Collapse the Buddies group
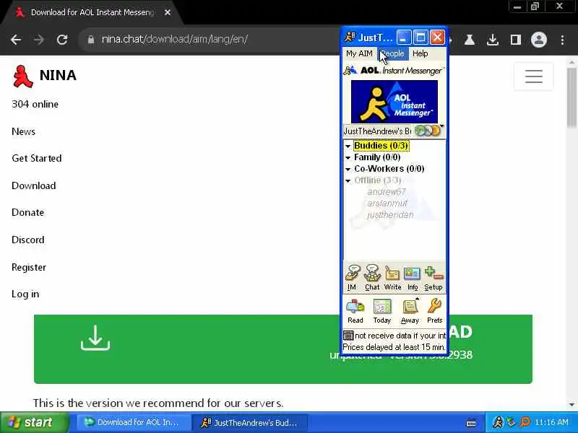This screenshot has width=578, height=433. tap(348, 146)
